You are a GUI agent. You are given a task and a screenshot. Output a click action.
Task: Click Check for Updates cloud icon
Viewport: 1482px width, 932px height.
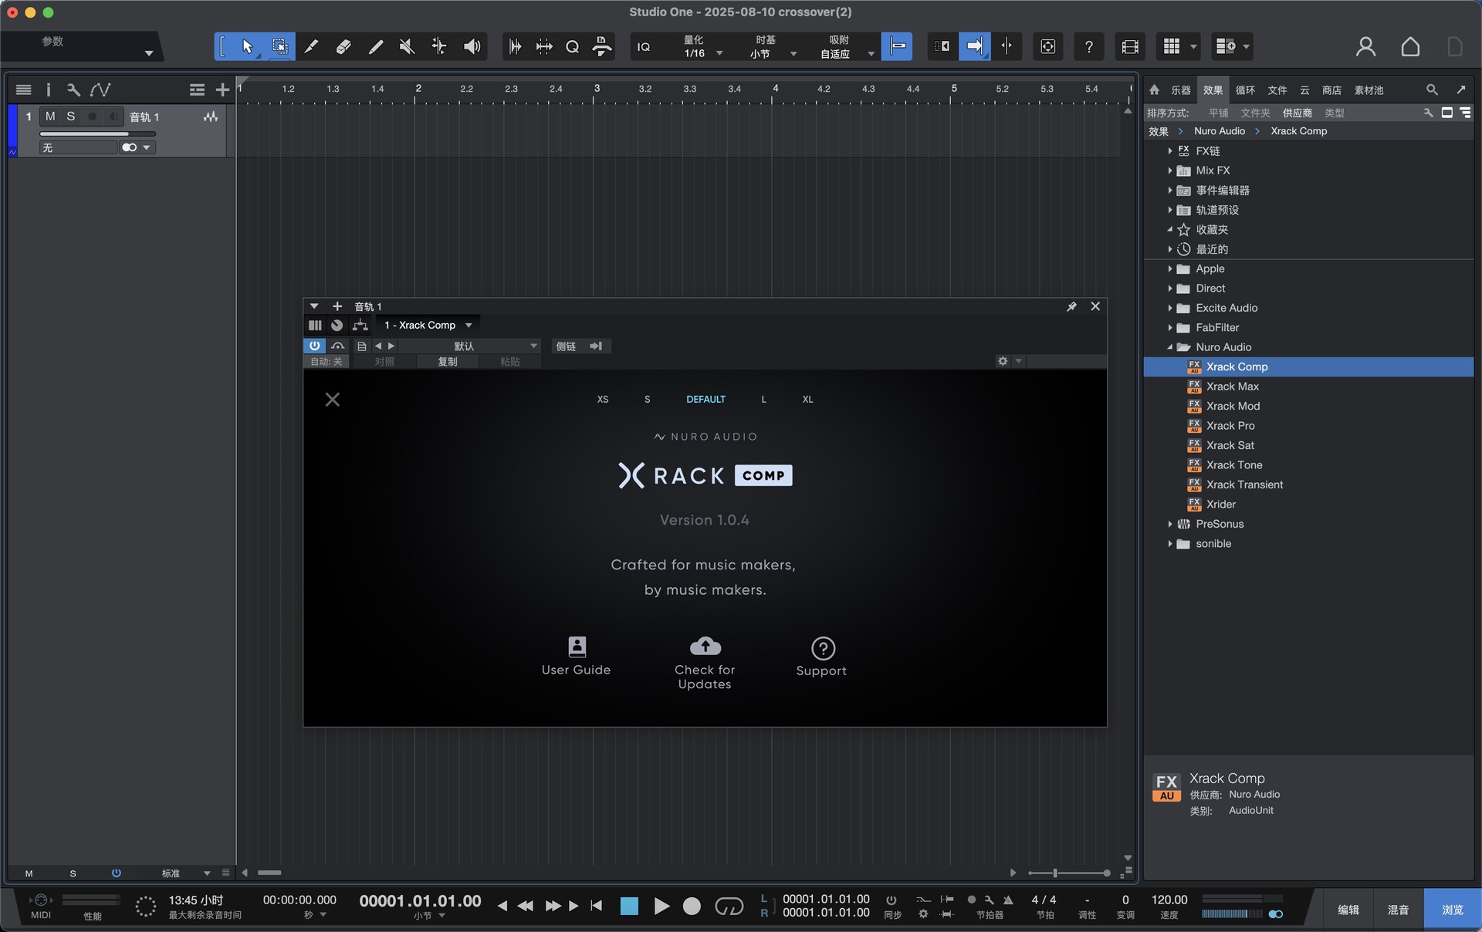705,645
